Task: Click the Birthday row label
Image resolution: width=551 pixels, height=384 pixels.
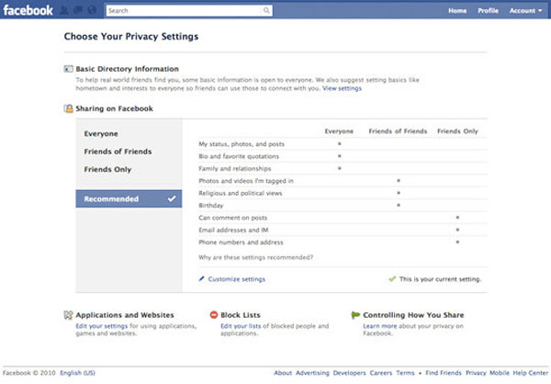Action: (x=211, y=206)
